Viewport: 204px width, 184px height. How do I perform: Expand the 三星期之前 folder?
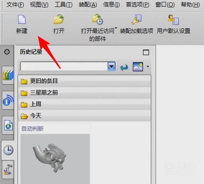coord(84,93)
